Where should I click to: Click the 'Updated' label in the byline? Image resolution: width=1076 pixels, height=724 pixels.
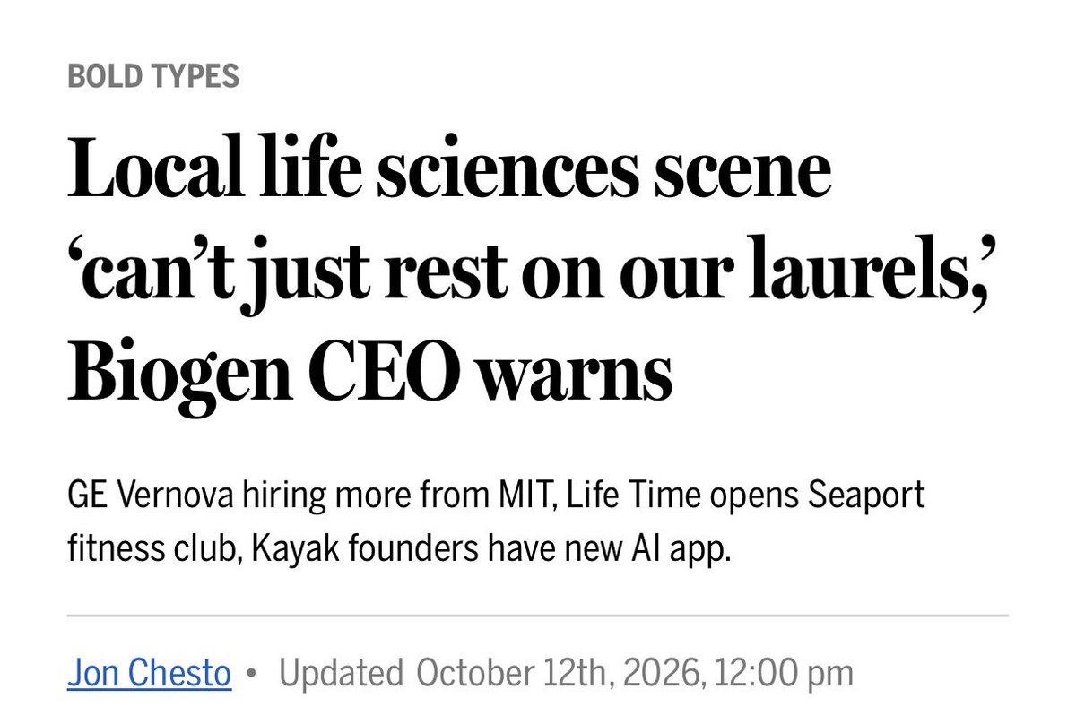click(x=342, y=675)
